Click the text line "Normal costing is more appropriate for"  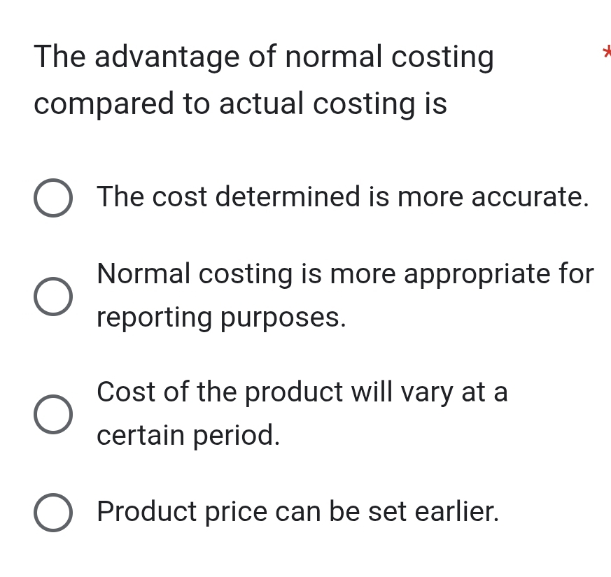tap(346, 273)
